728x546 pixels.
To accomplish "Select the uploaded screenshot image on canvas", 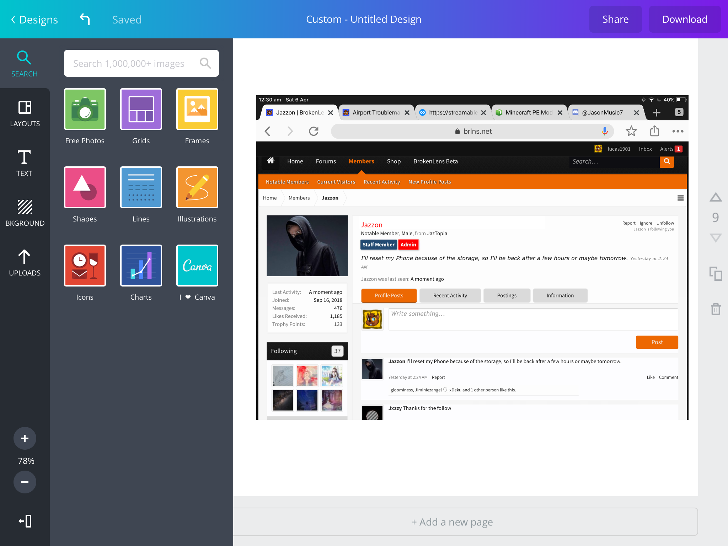I will tap(472, 257).
